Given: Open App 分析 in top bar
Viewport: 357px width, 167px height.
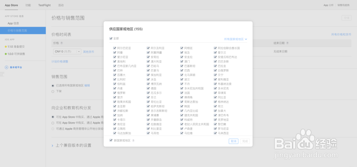Looking at the screenshot, I should pyautogui.click(x=328, y=5).
